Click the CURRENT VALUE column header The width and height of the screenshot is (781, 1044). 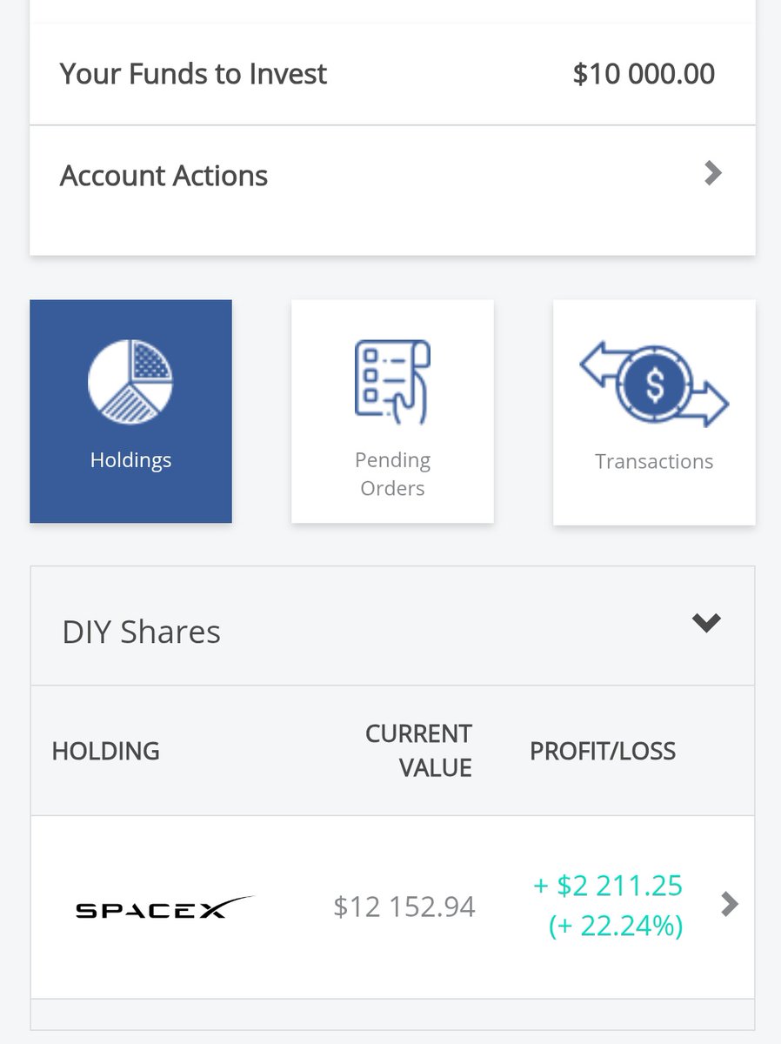[418, 751]
